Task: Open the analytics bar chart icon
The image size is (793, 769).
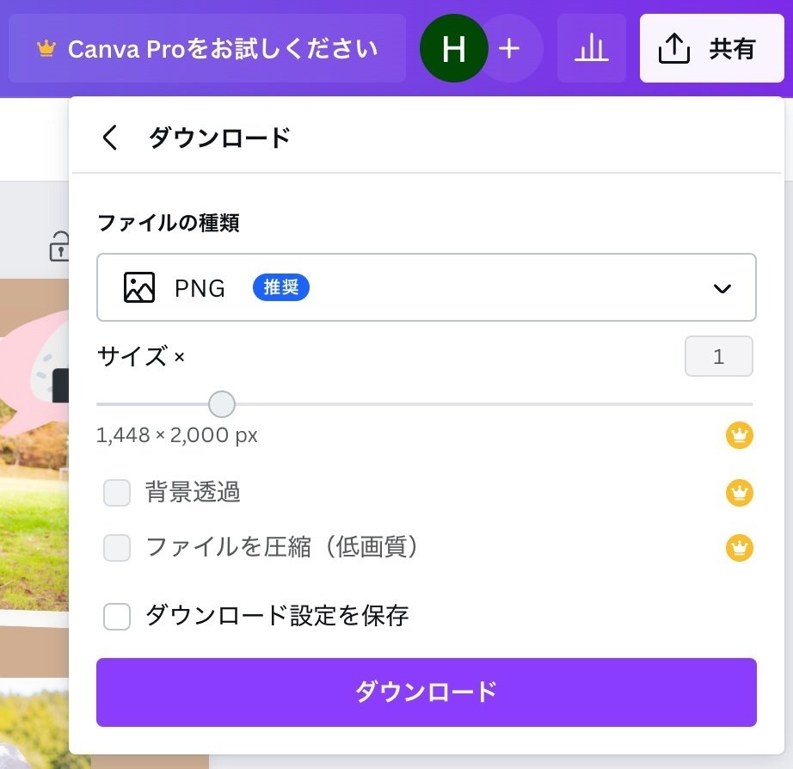Action: click(x=591, y=48)
